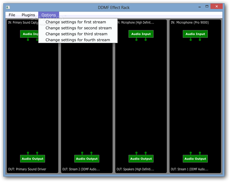
Task: Close the DDMF Effect Rack window
Action: coord(216,6)
